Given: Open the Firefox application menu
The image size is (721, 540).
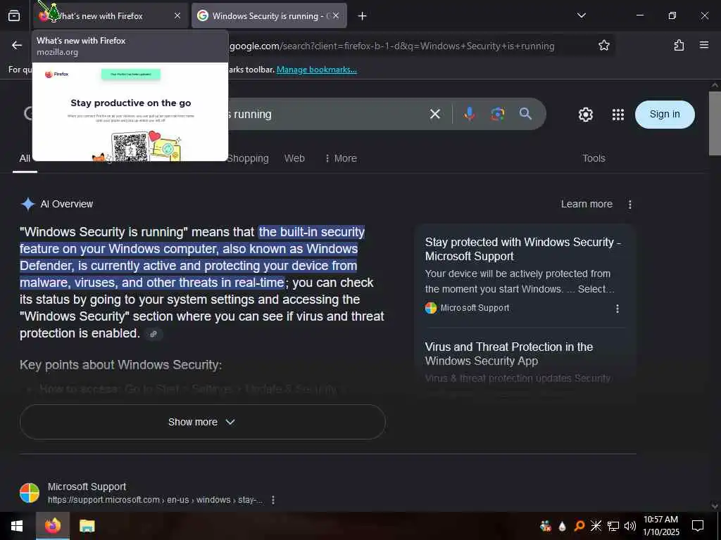Looking at the screenshot, I should pyautogui.click(x=703, y=45).
